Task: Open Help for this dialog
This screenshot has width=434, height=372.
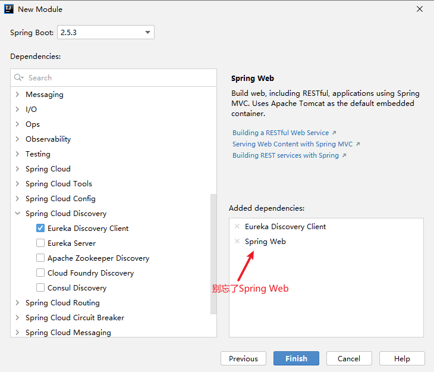Action: tap(402, 358)
